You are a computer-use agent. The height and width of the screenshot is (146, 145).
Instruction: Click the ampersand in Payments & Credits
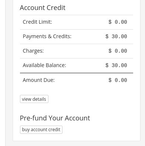[x=50, y=36]
